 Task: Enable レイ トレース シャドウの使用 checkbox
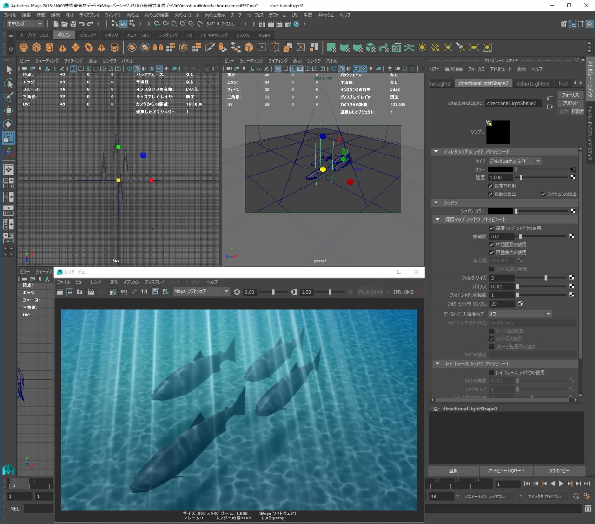click(492, 373)
